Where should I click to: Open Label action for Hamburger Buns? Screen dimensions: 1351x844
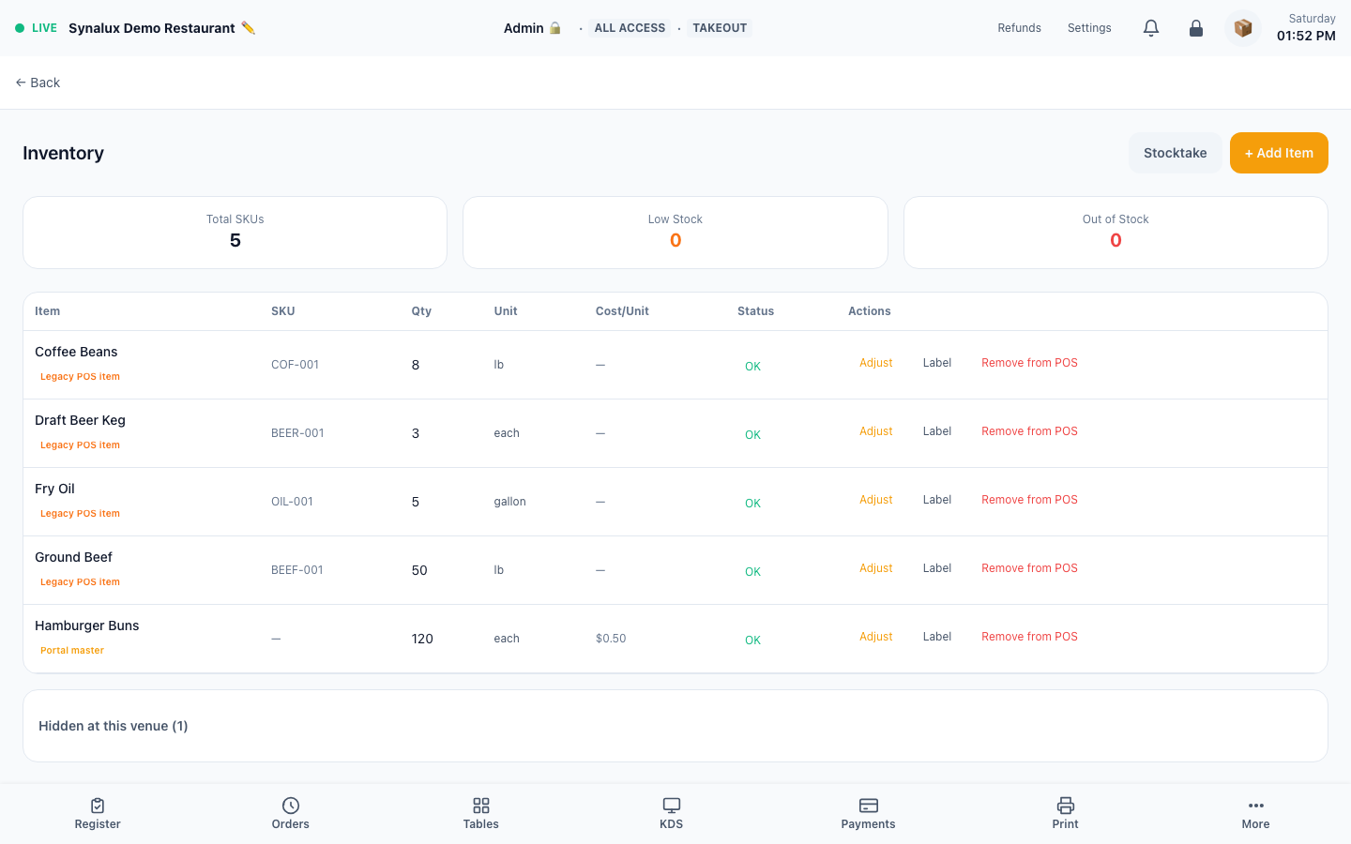[x=937, y=637]
